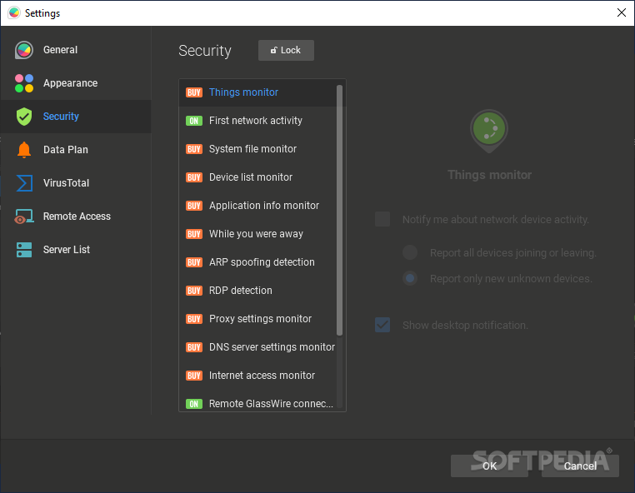Toggle ON badge for Remote GlassWire connection
This screenshot has width=635, height=493.
[x=194, y=404]
